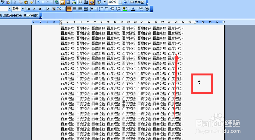The height and width of the screenshot is (140, 255).
Task: Apply font color with the A icon
Action: 133,9
